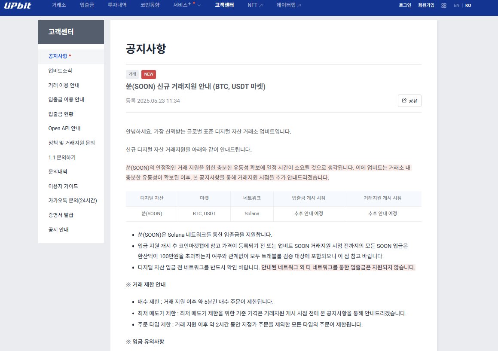
Task: Open 공시 안내 in the sidebar
Action: click(71, 229)
